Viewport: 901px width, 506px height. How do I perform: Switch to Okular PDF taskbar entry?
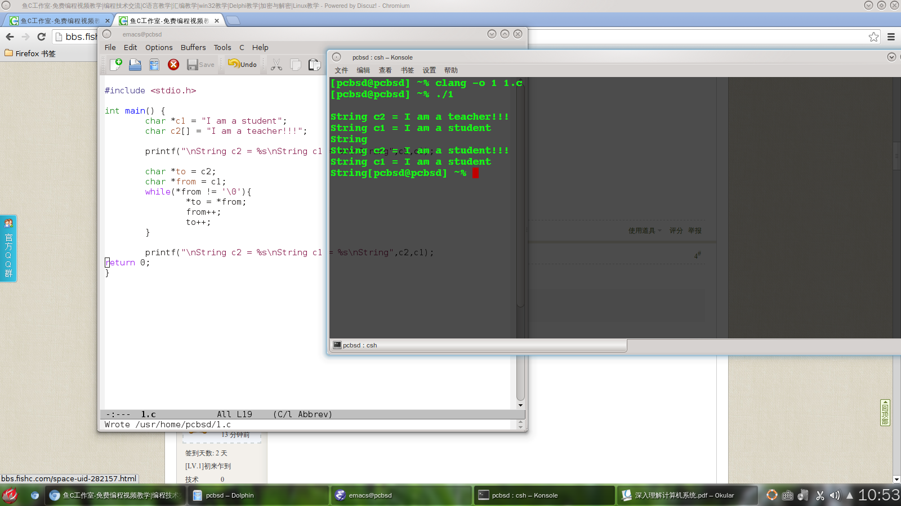tap(688, 495)
